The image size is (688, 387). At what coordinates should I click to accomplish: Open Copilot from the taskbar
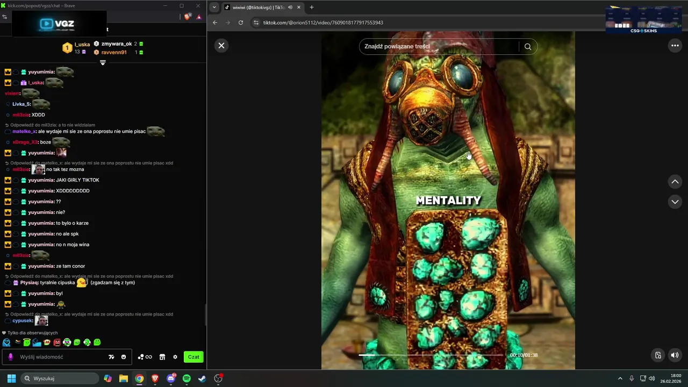108,378
